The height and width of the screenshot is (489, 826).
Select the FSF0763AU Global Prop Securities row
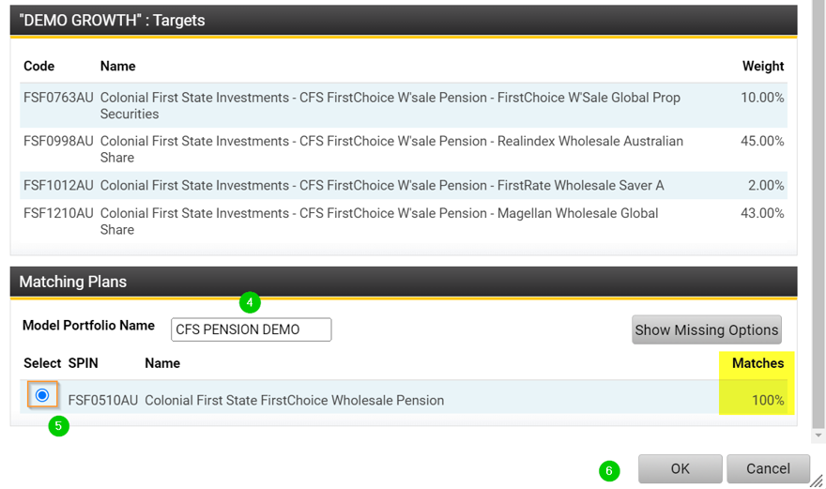[x=390, y=105]
